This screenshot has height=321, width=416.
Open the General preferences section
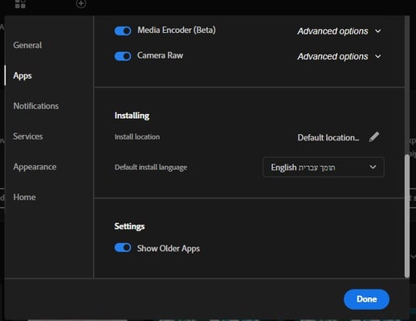(27, 45)
